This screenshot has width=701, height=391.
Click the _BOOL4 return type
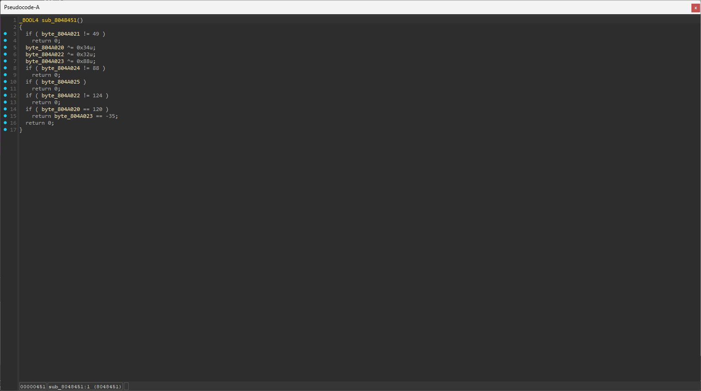pos(29,20)
